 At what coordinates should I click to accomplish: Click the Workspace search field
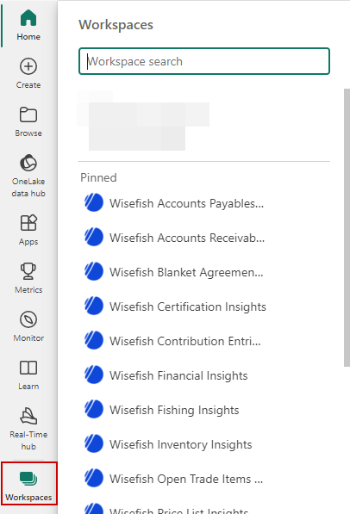[x=204, y=61]
